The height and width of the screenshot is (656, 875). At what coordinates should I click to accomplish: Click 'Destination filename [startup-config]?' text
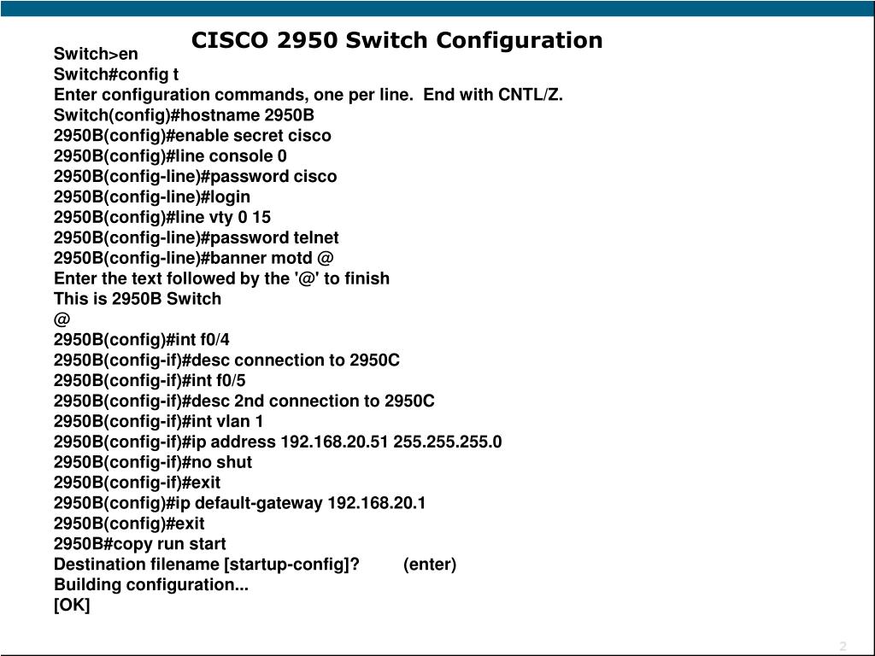[x=207, y=565]
